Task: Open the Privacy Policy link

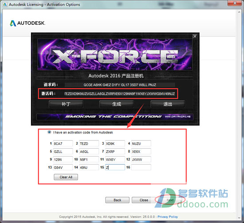Action: click(x=168, y=217)
